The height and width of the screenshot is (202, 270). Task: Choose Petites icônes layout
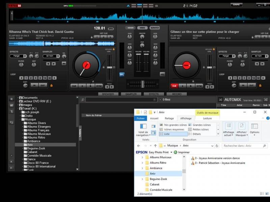(x=198, y=129)
